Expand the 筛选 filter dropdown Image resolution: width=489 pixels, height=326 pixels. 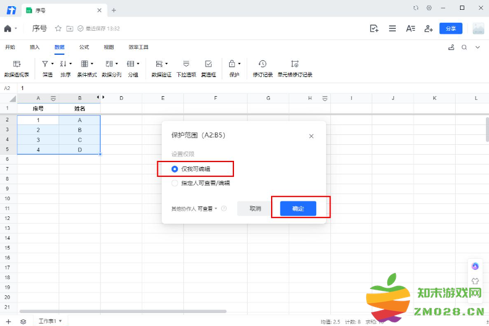click(52, 63)
